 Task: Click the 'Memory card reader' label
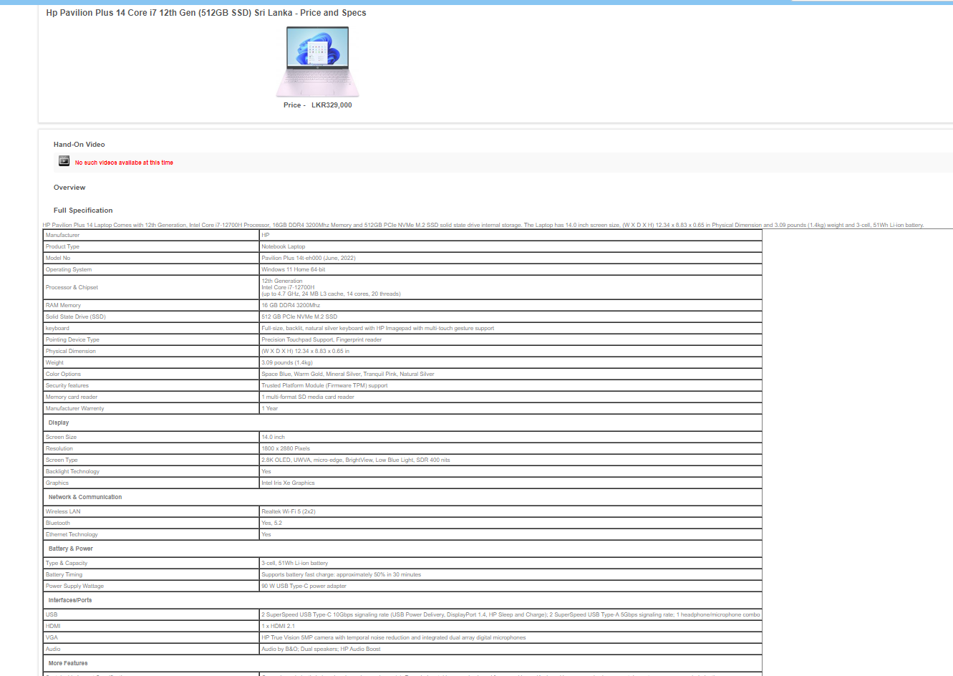click(72, 397)
